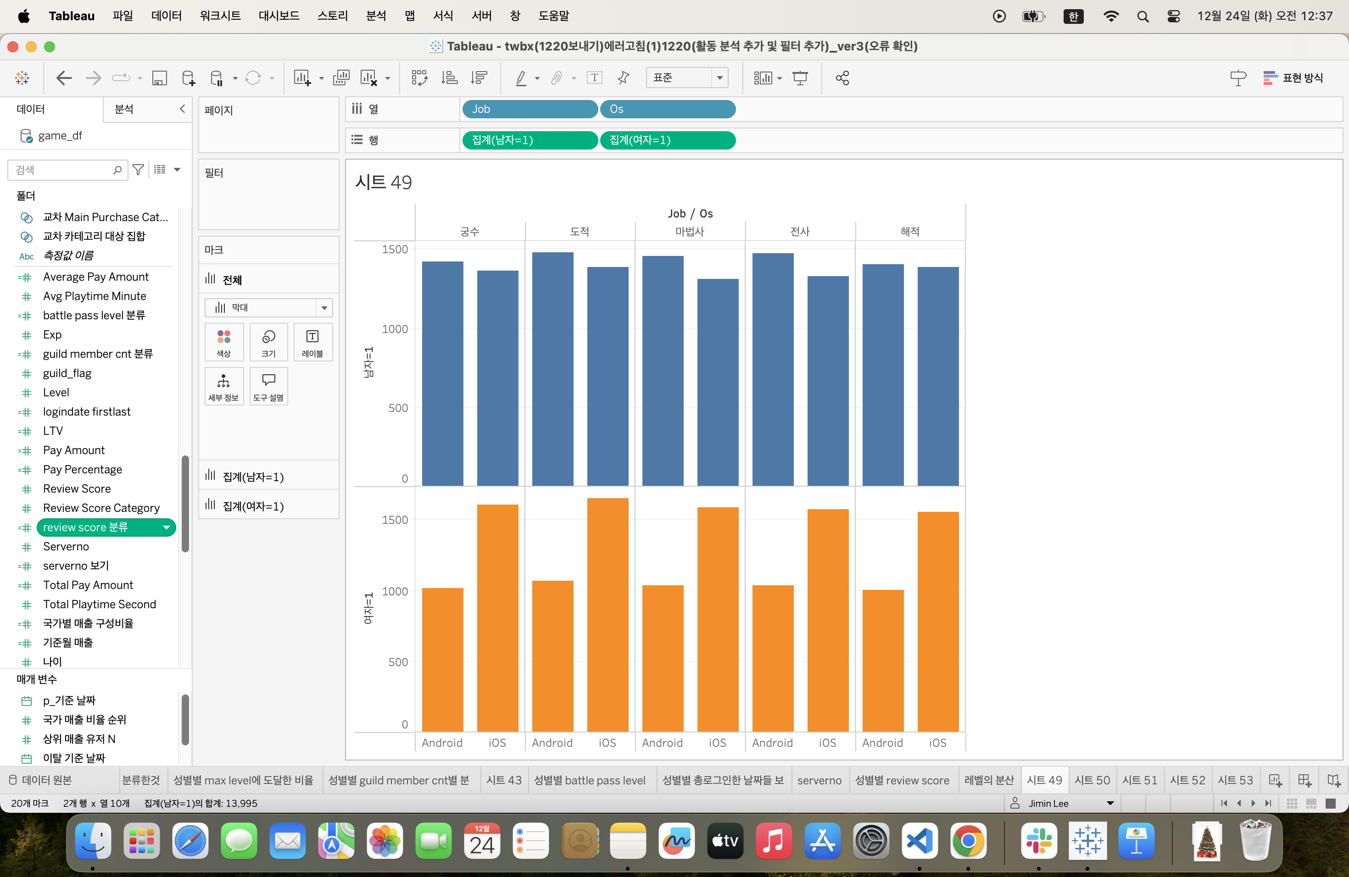Viewport: 1349px width, 877px height.
Task: Click the refresh run update icon
Action: (x=253, y=78)
